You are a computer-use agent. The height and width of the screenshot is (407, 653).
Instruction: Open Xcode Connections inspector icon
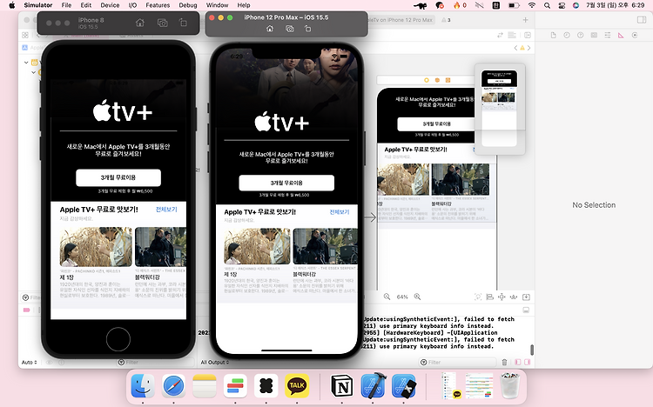click(635, 36)
